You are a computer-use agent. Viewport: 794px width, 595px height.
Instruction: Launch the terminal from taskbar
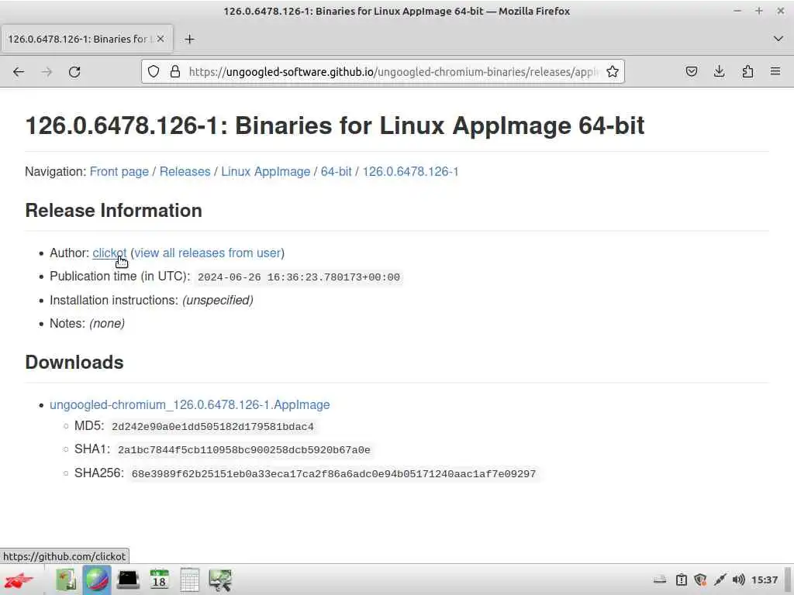pos(128,580)
